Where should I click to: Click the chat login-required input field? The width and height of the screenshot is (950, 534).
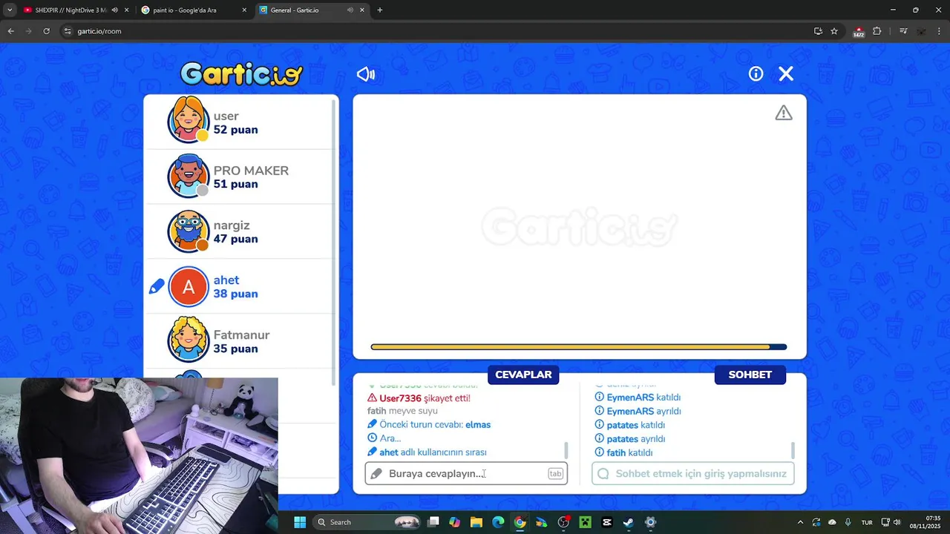(692, 473)
